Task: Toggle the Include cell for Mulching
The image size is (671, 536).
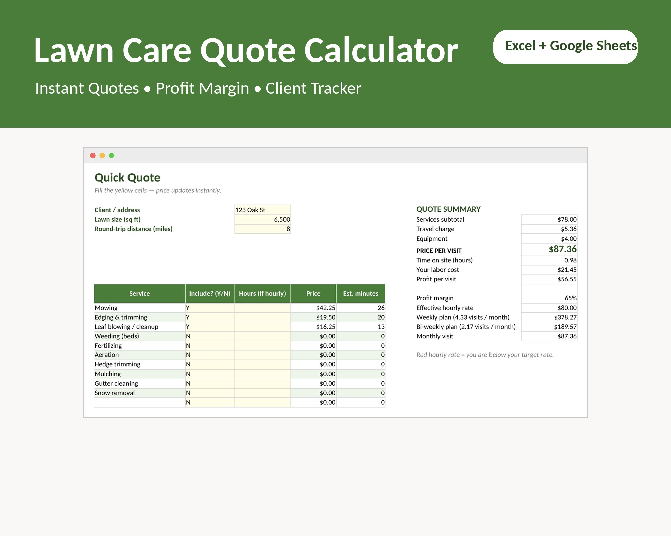Action: coord(210,374)
